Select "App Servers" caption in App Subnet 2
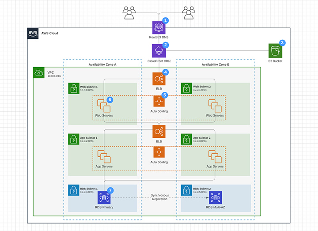This screenshot has width=318, height=231. click(215, 167)
